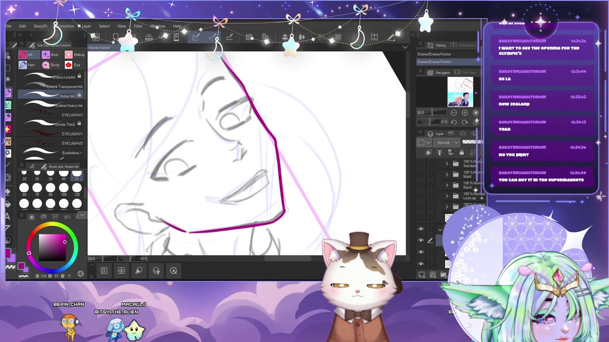Expand the brush size palette chevron
The height and width of the screenshot is (342, 609).
coord(82,215)
